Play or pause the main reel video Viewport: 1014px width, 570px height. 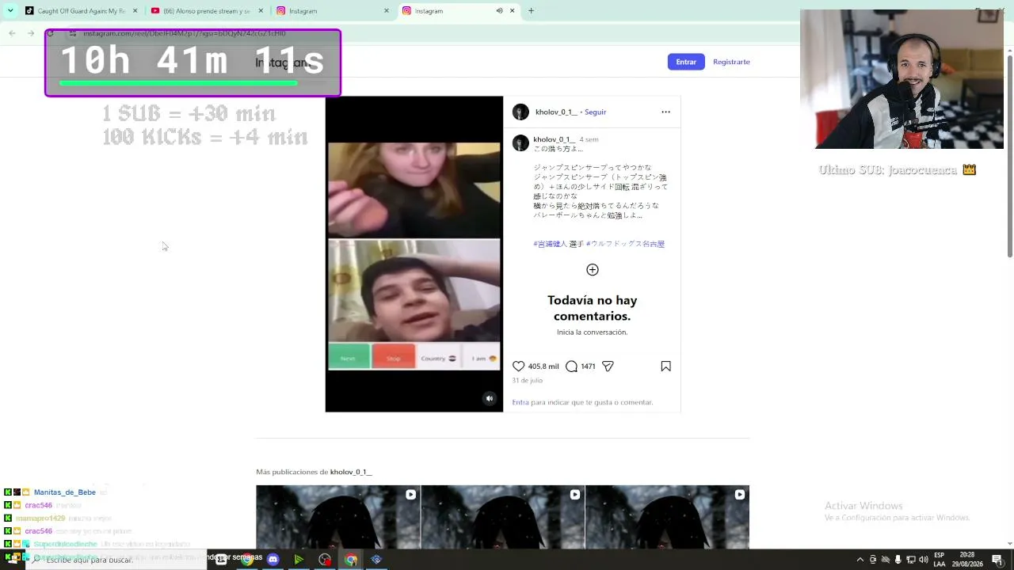[414, 254]
